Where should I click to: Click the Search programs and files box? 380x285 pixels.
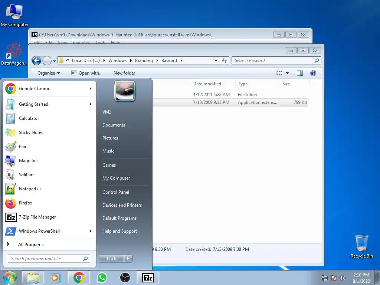(x=49, y=259)
